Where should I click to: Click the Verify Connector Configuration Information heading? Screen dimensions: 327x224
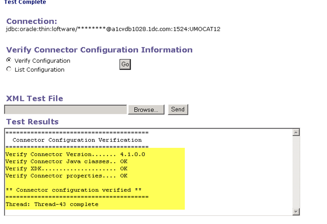(99, 50)
